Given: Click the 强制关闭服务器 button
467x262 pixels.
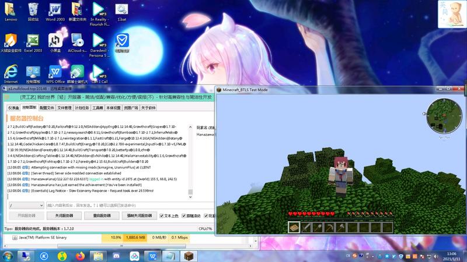Looking at the screenshot, I should pyautogui.click(x=140, y=215).
